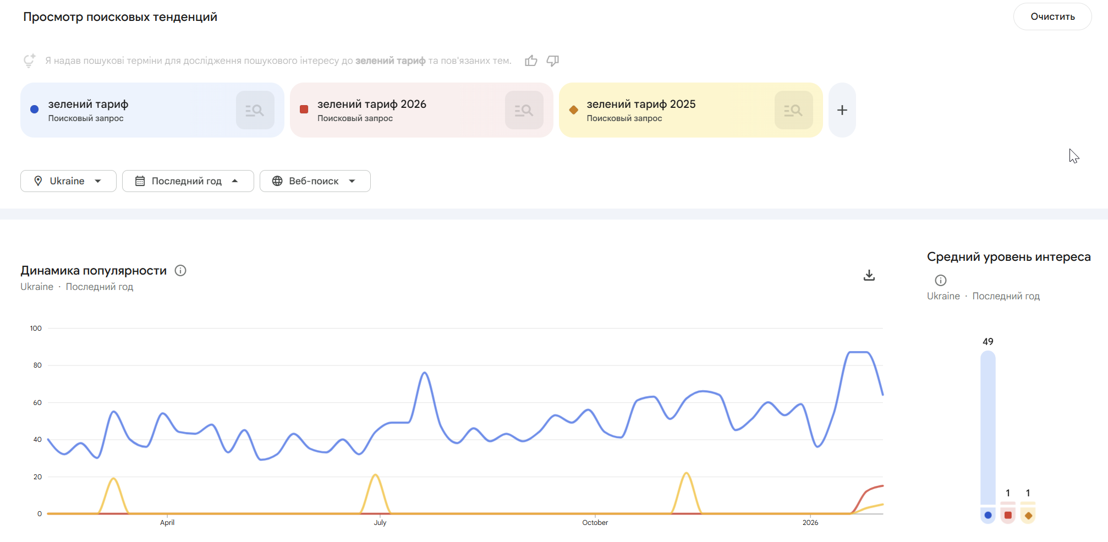Show info for Средний уровень интереса
The width and height of the screenshot is (1108, 542).
pos(941,280)
